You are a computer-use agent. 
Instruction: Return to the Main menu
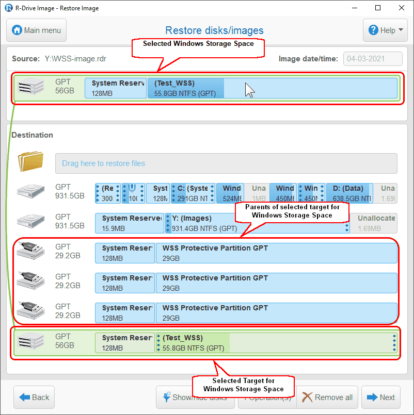click(x=36, y=30)
